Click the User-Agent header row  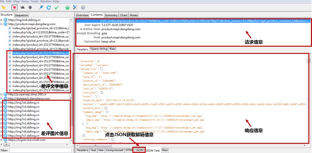[193, 25]
